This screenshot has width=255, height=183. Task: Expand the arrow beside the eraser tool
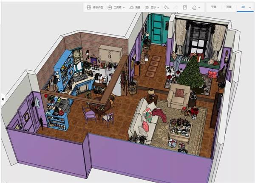(x=199, y=8)
